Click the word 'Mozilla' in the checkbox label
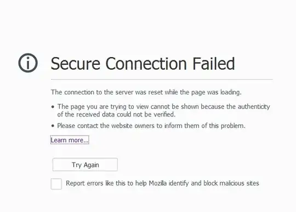The width and height of the screenshot is (296, 212). coord(158,183)
